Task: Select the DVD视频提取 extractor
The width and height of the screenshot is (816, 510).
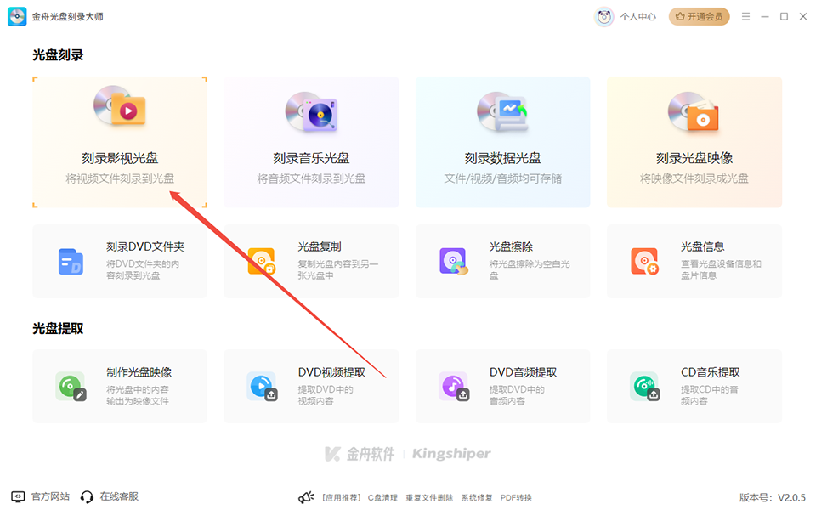Action: coord(311,385)
